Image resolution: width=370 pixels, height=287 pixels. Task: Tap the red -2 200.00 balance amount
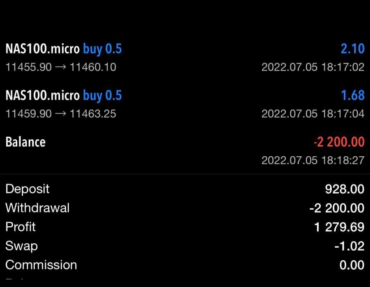(x=339, y=142)
